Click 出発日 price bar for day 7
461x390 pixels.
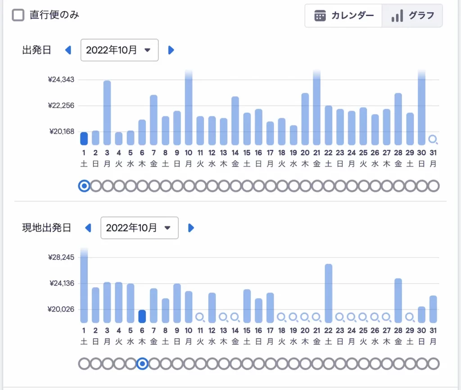154,120
